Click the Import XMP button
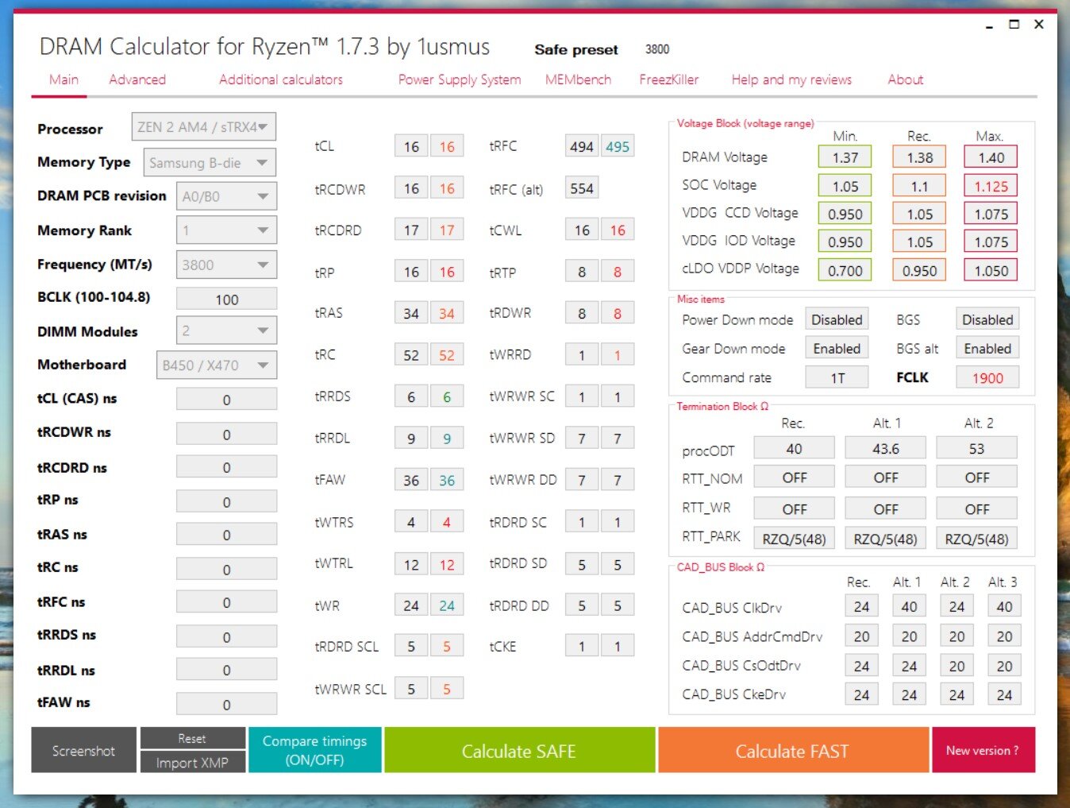1070x808 pixels. tap(192, 763)
